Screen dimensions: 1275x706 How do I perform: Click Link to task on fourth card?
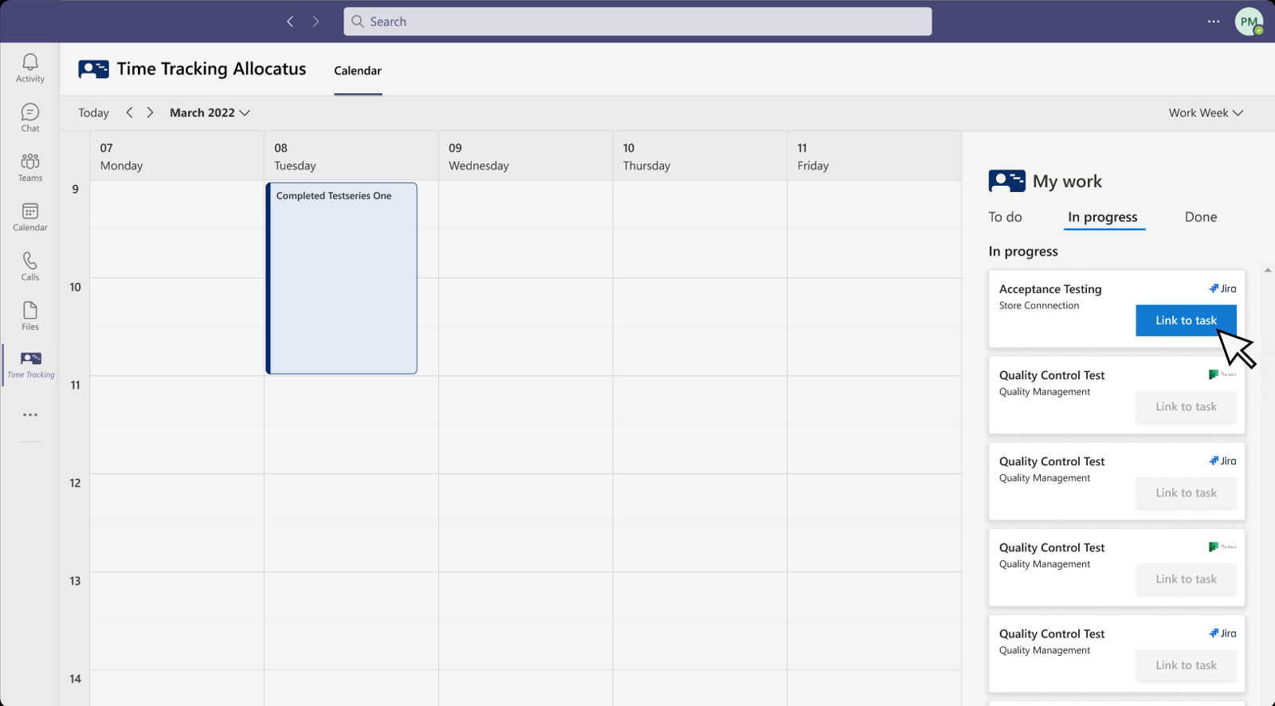click(1186, 579)
